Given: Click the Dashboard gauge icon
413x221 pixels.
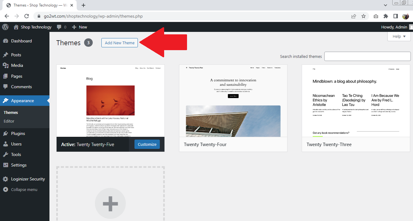Looking at the screenshot, I should click(x=6, y=41).
